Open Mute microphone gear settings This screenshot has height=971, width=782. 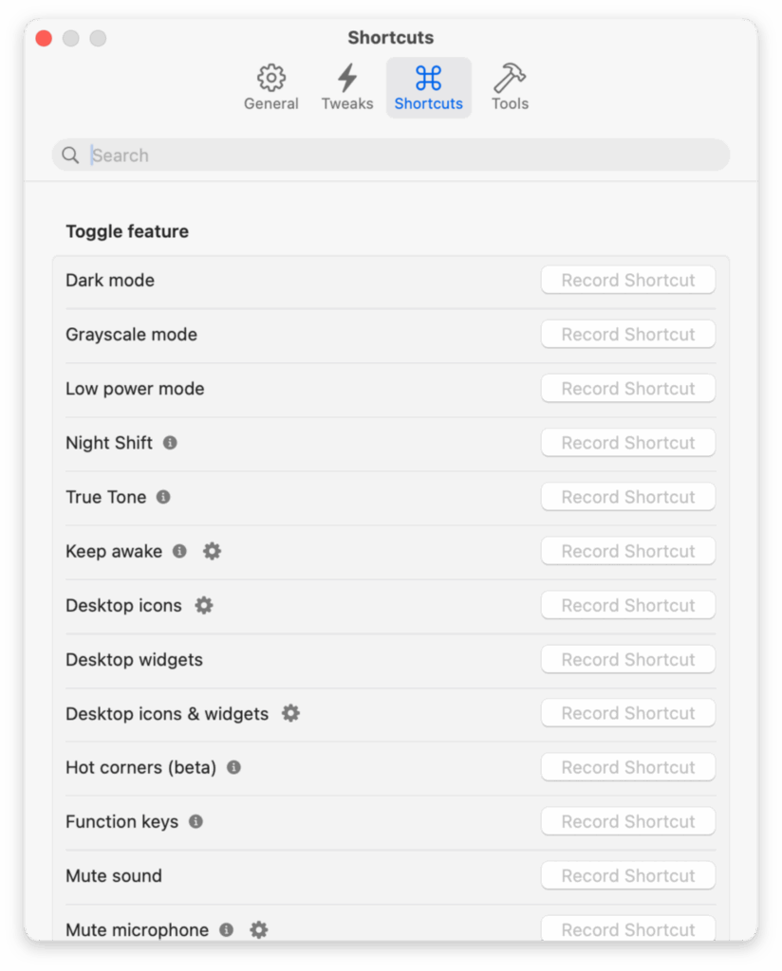click(258, 930)
